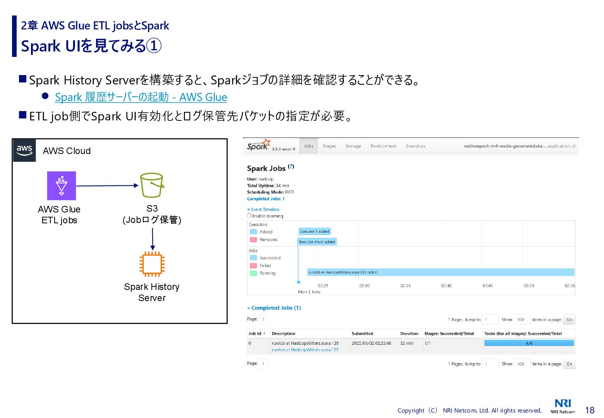Screen dimensions: 604x418
Task: Open the Environment tab
Action: 383,146
